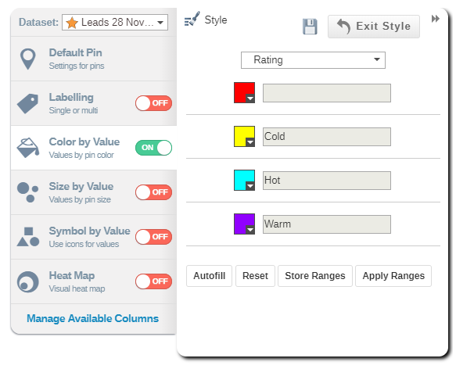This screenshot has height=369, width=456.
Task: Click the save floppy disk icon
Action: [310, 27]
